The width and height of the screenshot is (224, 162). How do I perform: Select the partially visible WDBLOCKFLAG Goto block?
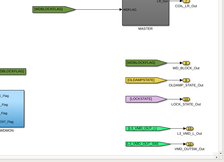coord(13,71)
